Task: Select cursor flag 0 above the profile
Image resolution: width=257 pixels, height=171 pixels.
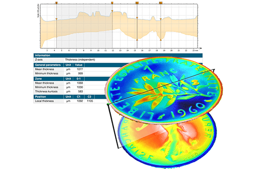Action: [x=57, y=3]
